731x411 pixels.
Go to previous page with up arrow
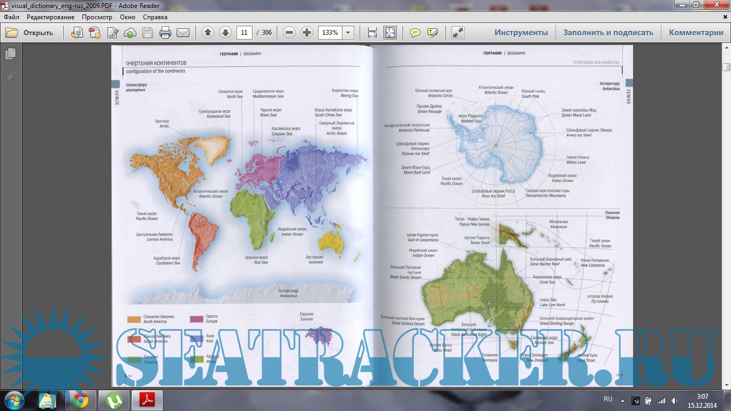208,33
